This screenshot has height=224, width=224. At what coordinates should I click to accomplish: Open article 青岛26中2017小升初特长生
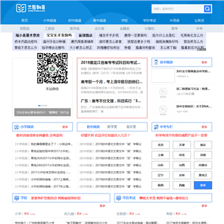coord(51,158)
